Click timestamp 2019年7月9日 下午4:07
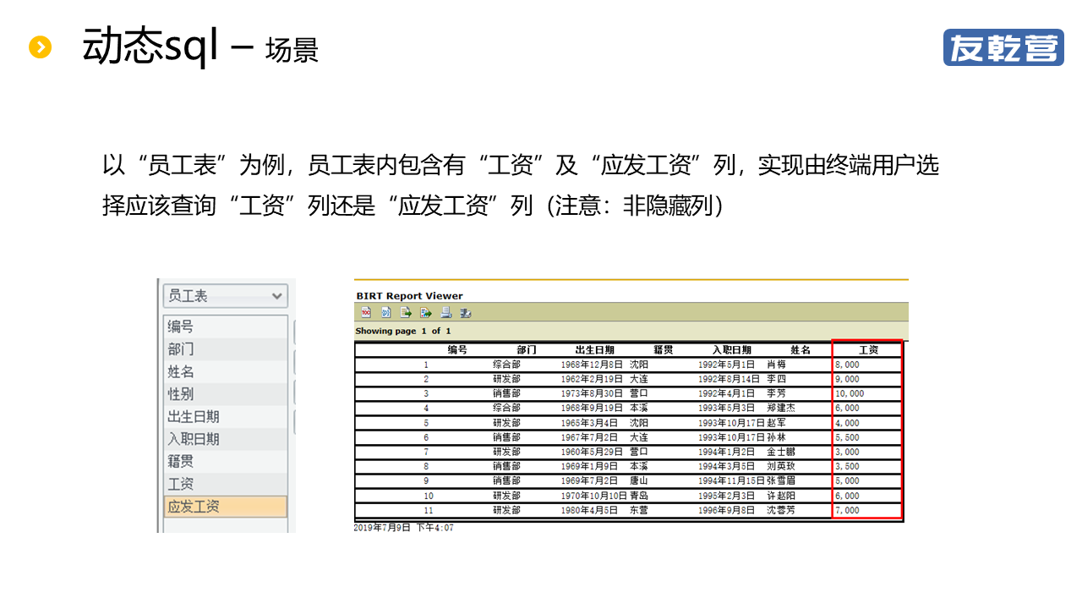This screenshot has width=1082, height=609. point(403,527)
